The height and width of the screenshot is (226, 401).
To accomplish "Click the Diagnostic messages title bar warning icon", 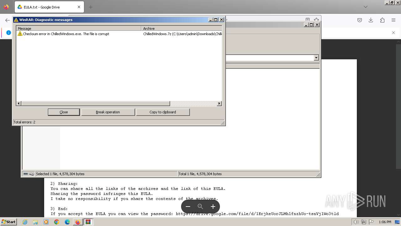I will [16, 20].
